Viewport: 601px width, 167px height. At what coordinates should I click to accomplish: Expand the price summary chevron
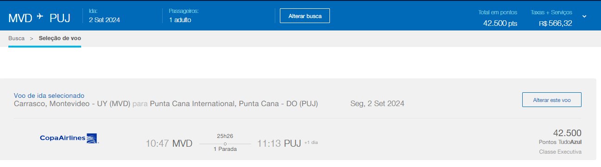[584, 16]
